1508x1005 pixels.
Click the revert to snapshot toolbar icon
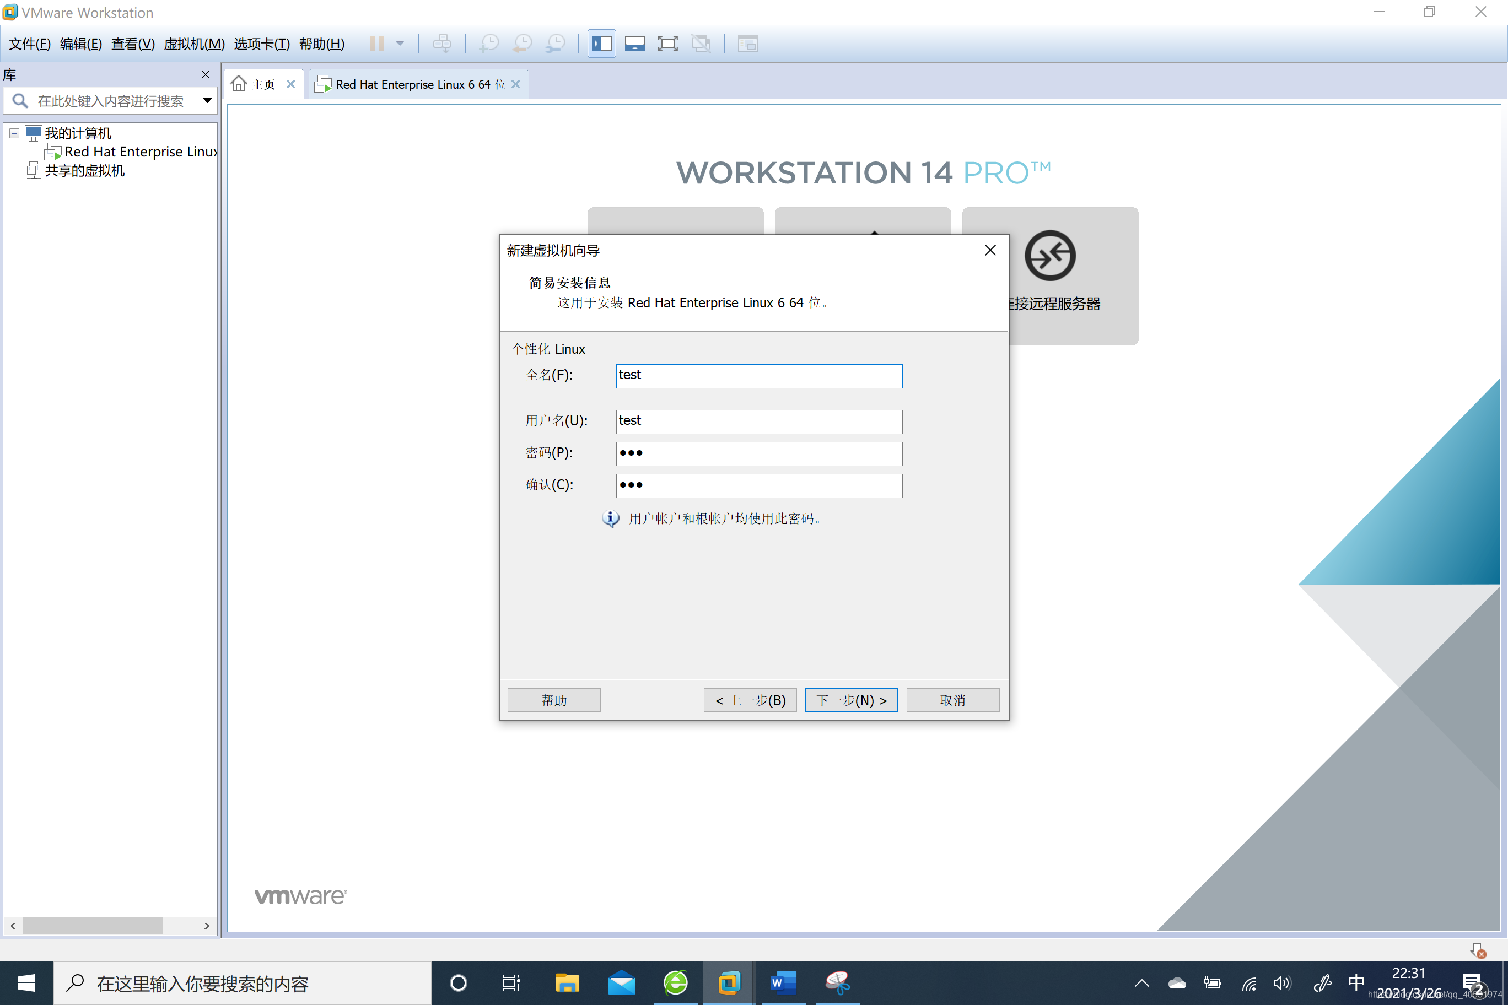(x=523, y=44)
